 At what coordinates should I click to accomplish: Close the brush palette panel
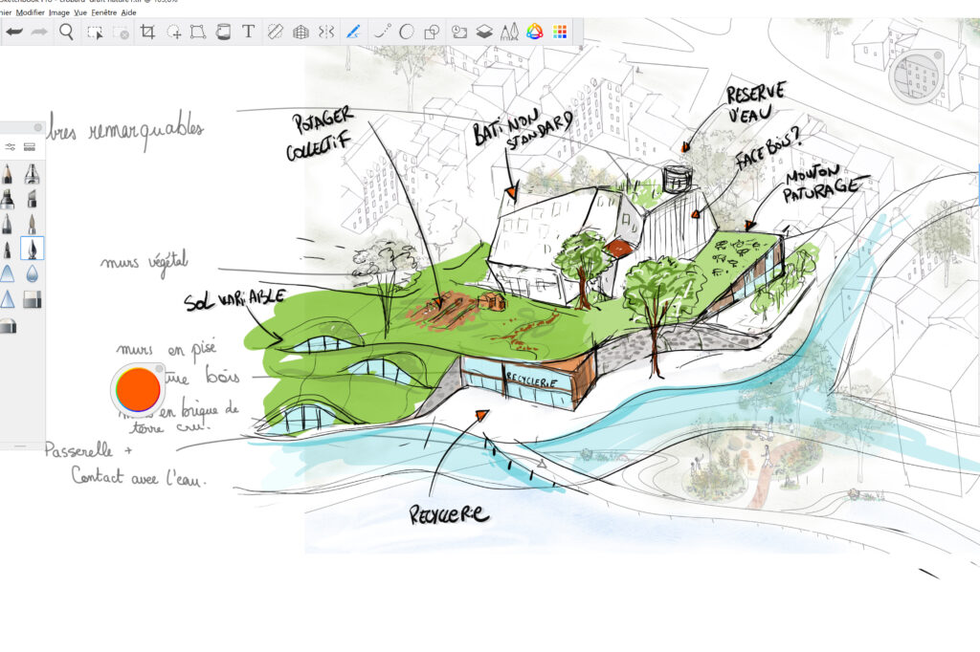pyautogui.click(x=38, y=127)
